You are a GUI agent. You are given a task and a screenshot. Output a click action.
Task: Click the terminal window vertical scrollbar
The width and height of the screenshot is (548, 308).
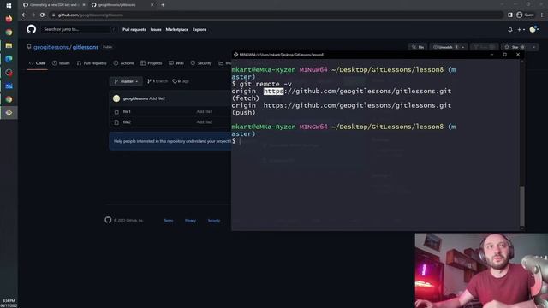521,206
